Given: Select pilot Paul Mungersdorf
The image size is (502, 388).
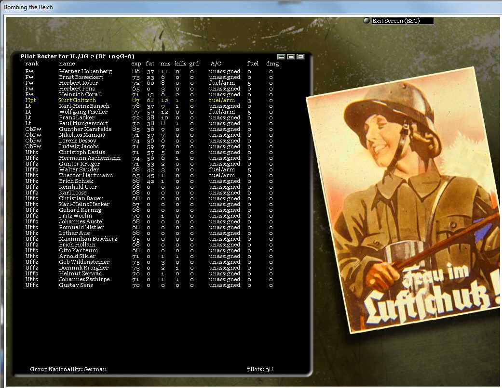Looking at the screenshot, I should (x=83, y=123).
